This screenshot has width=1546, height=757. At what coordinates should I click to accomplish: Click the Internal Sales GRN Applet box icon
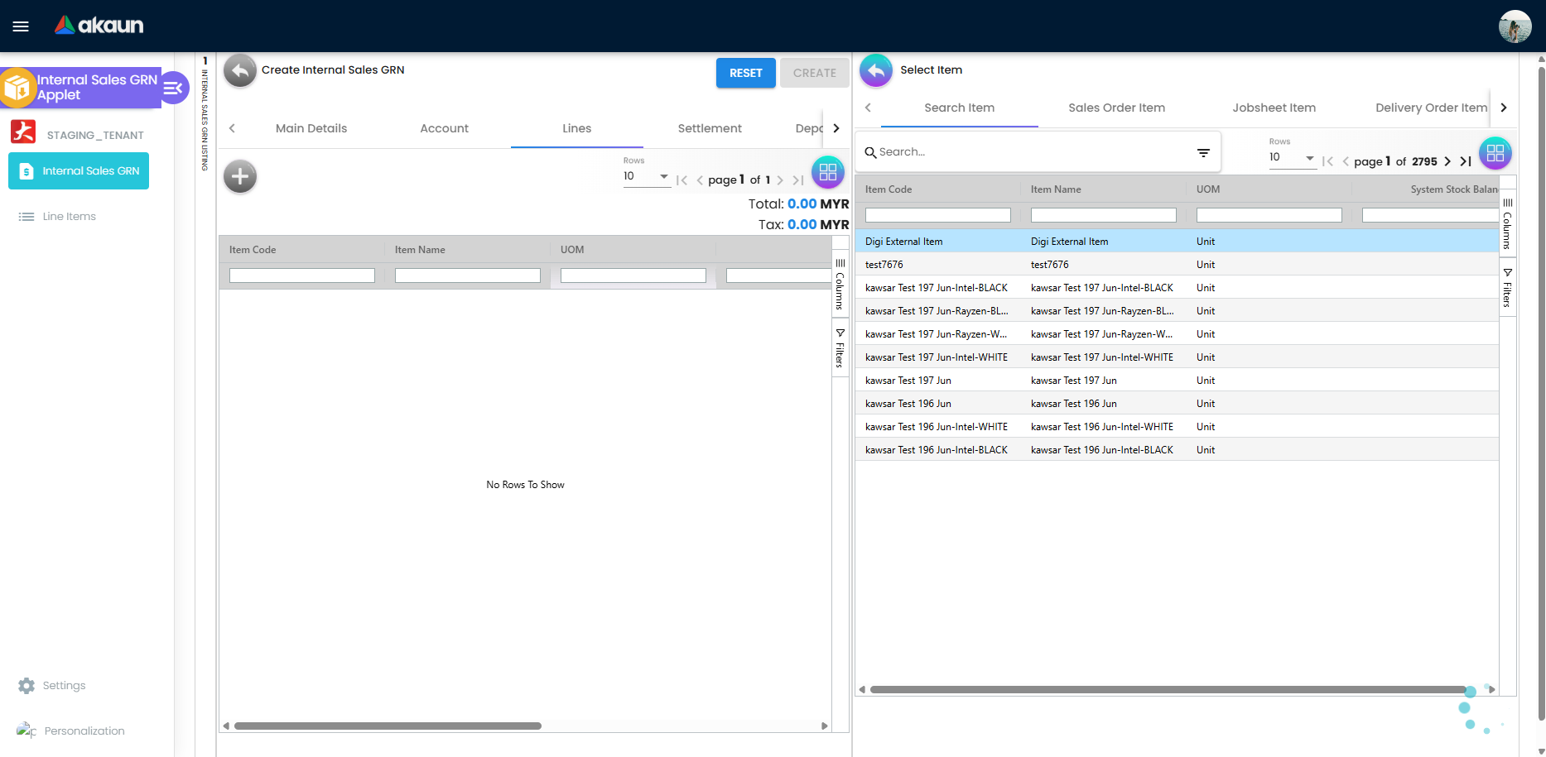[x=17, y=88]
